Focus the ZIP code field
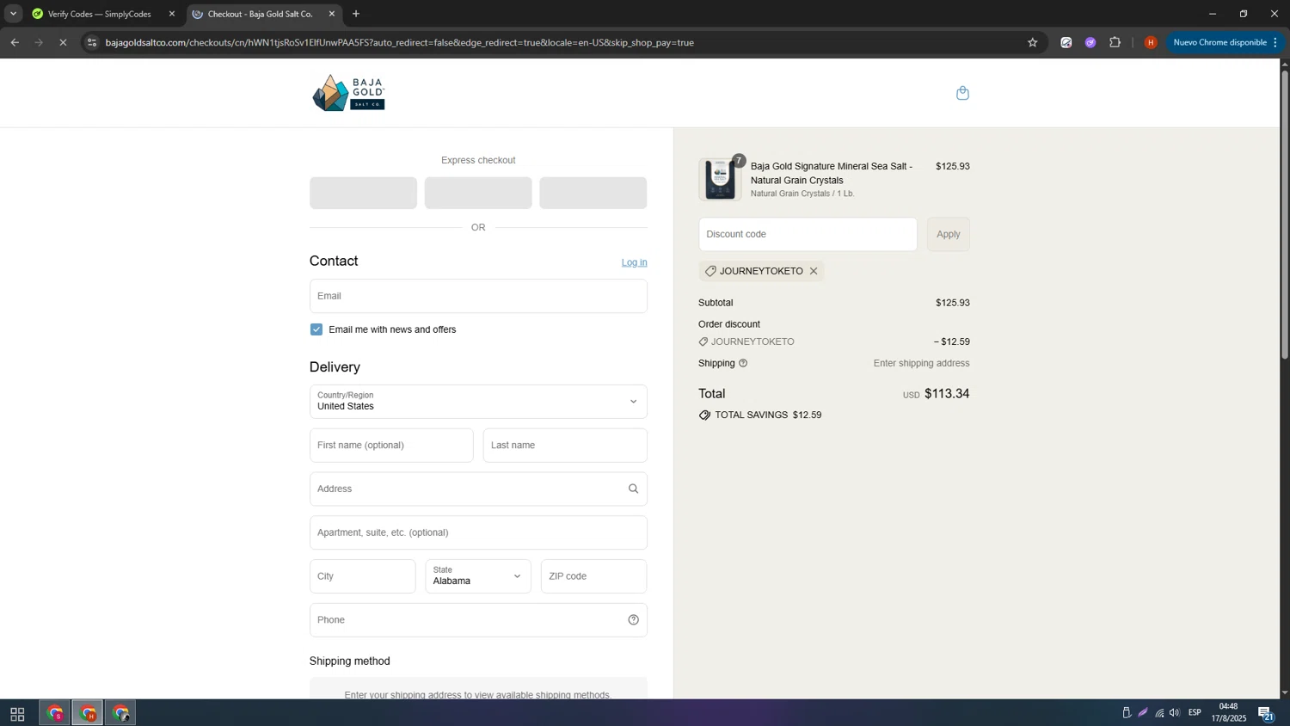The image size is (1290, 726). (593, 576)
